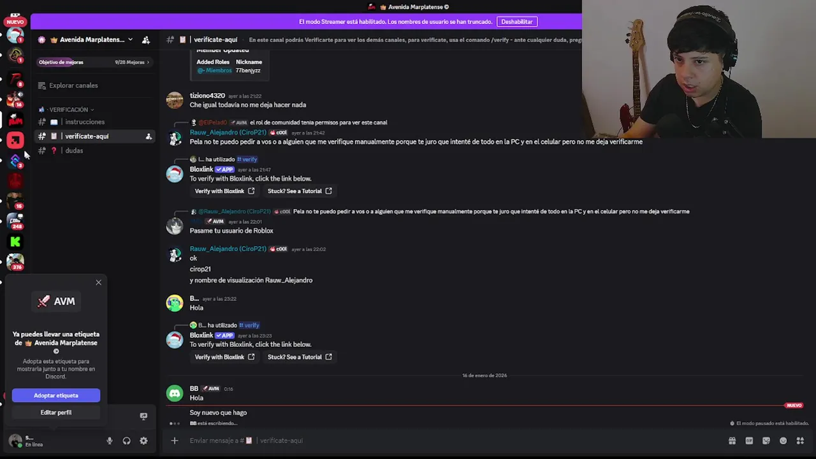The height and width of the screenshot is (459, 816).
Task: Expand Objetivo de mejoras progress chevron
Action: [x=148, y=62]
